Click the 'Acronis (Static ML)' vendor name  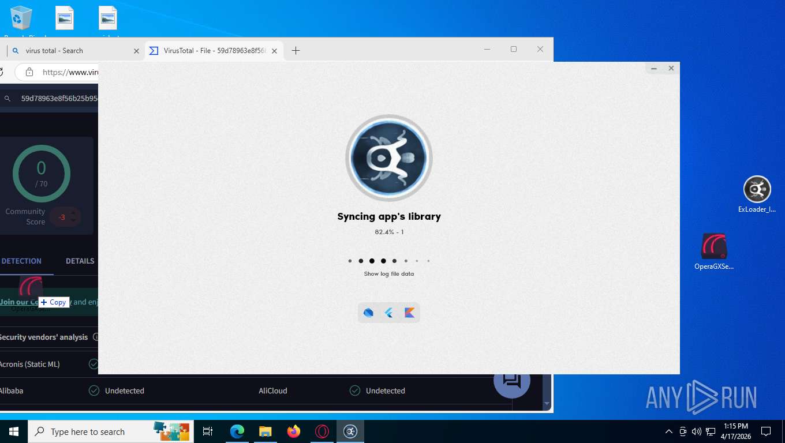pos(30,364)
